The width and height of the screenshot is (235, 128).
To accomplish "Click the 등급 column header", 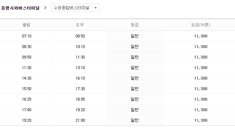I will [x=135, y=25].
